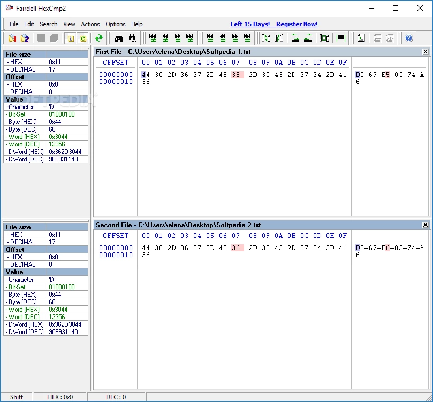Expand the View menu
The height and width of the screenshot is (402, 433).
point(69,24)
